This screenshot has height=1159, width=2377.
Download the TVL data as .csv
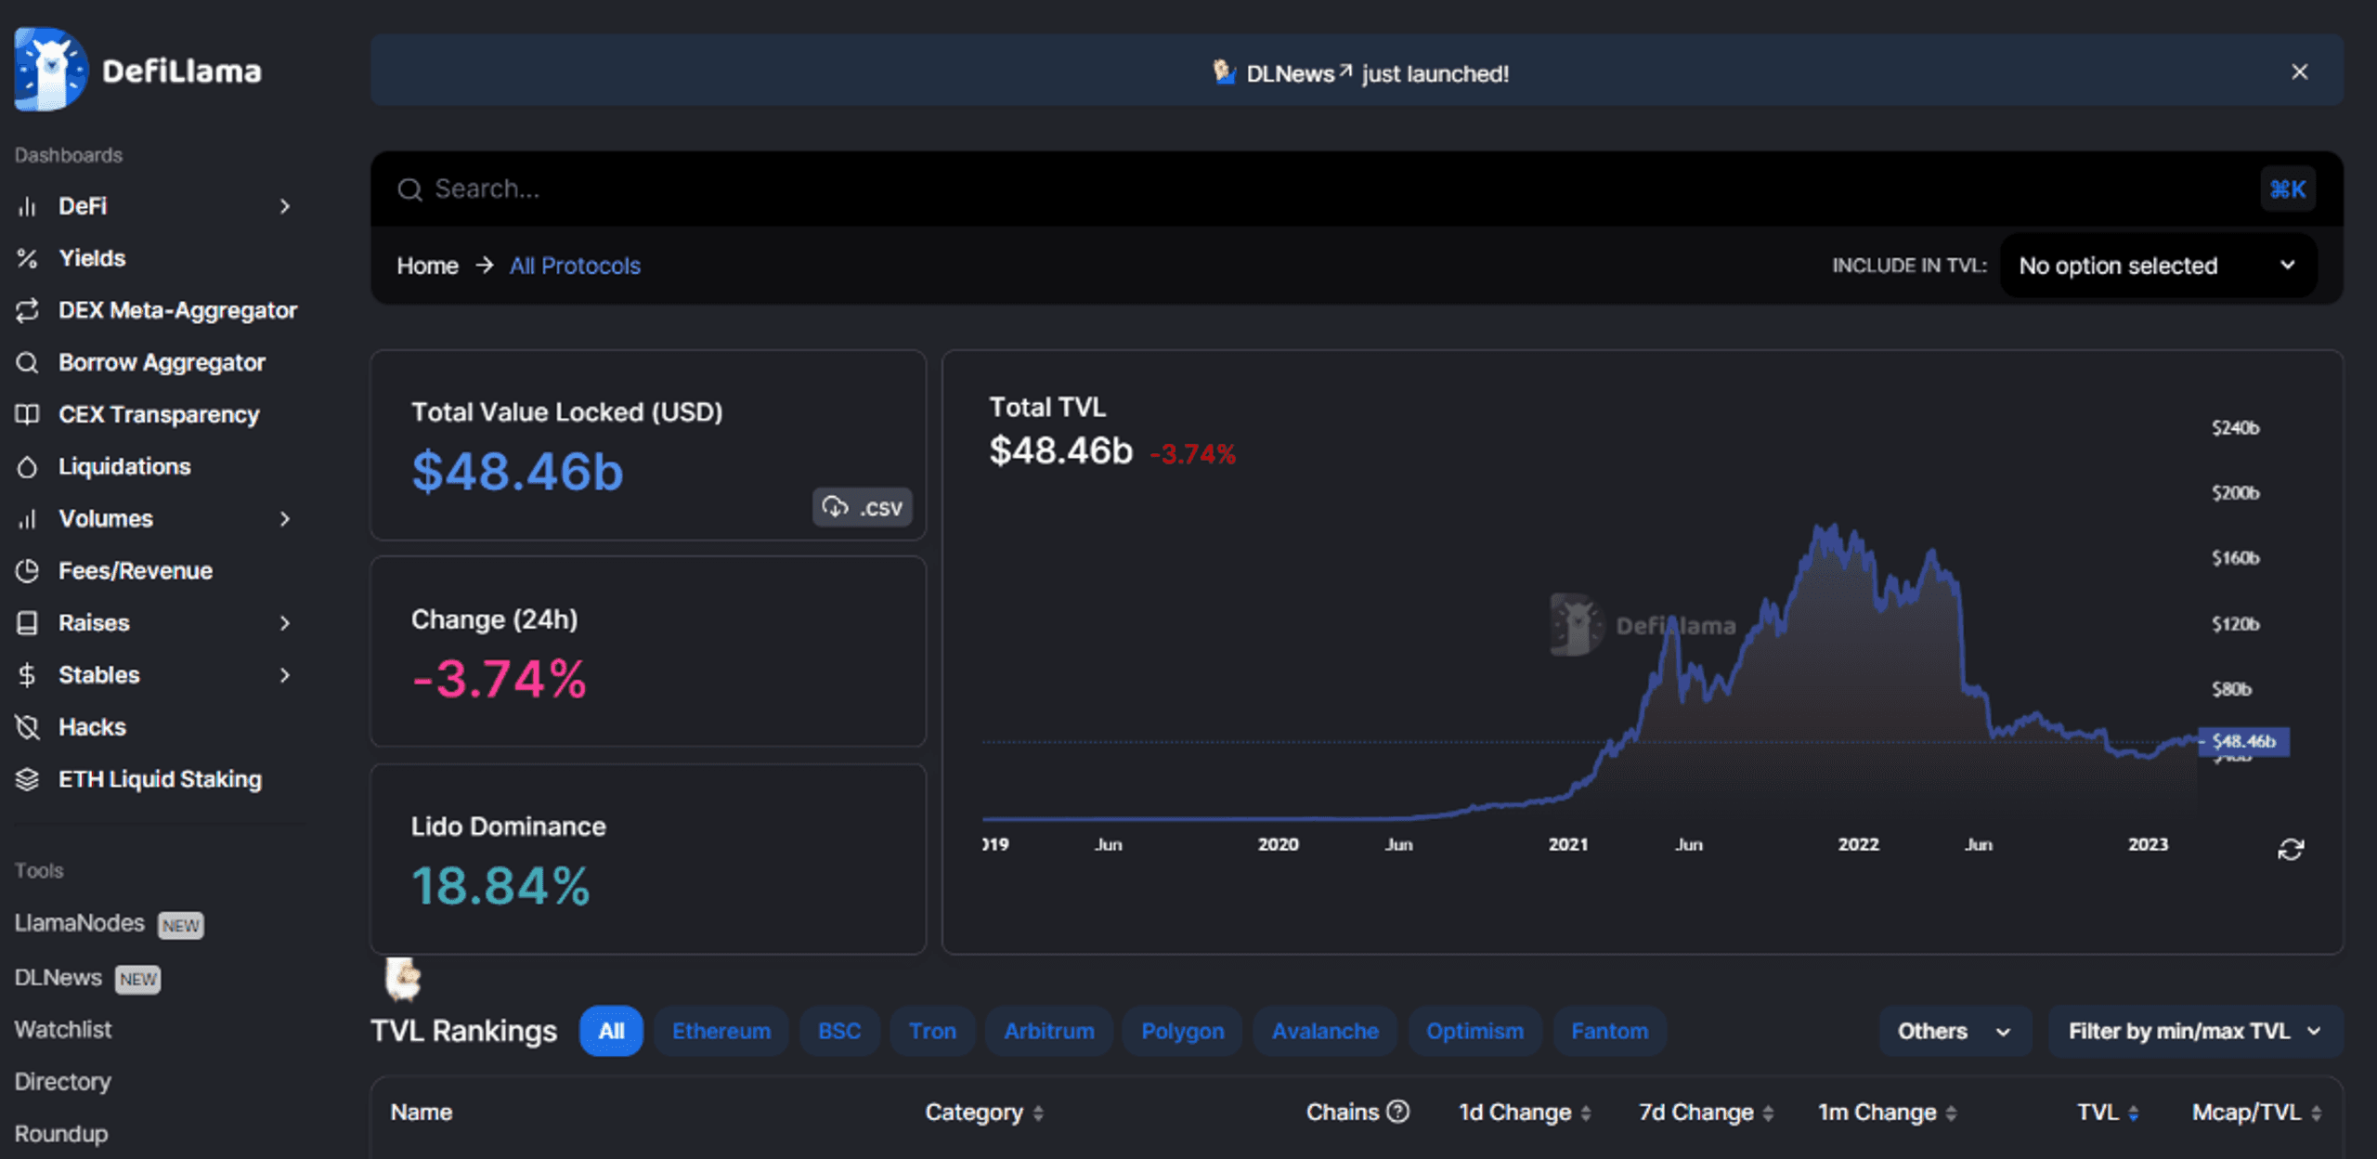point(863,507)
